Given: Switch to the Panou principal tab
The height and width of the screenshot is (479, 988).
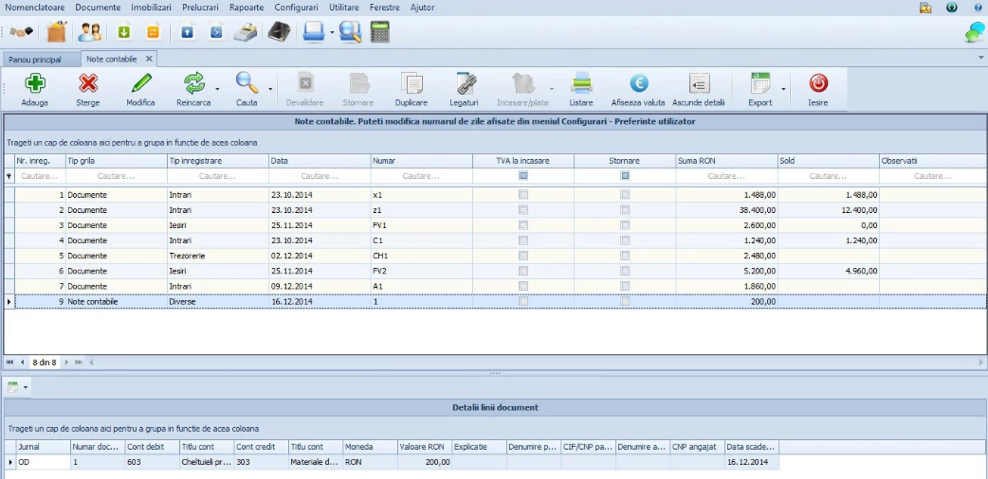Looking at the screenshot, I should [x=35, y=60].
